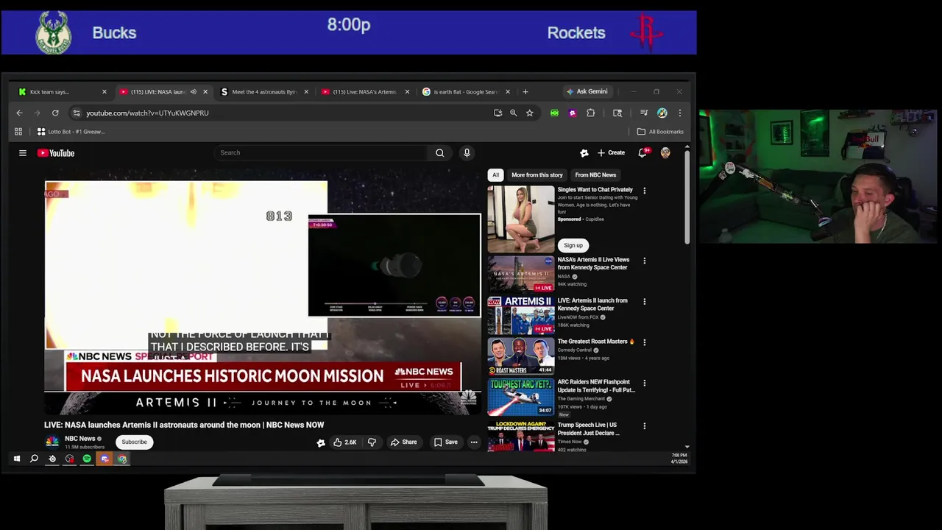Open the YouTube guide hamburger menu
The width and height of the screenshot is (942, 530).
click(23, 153)
